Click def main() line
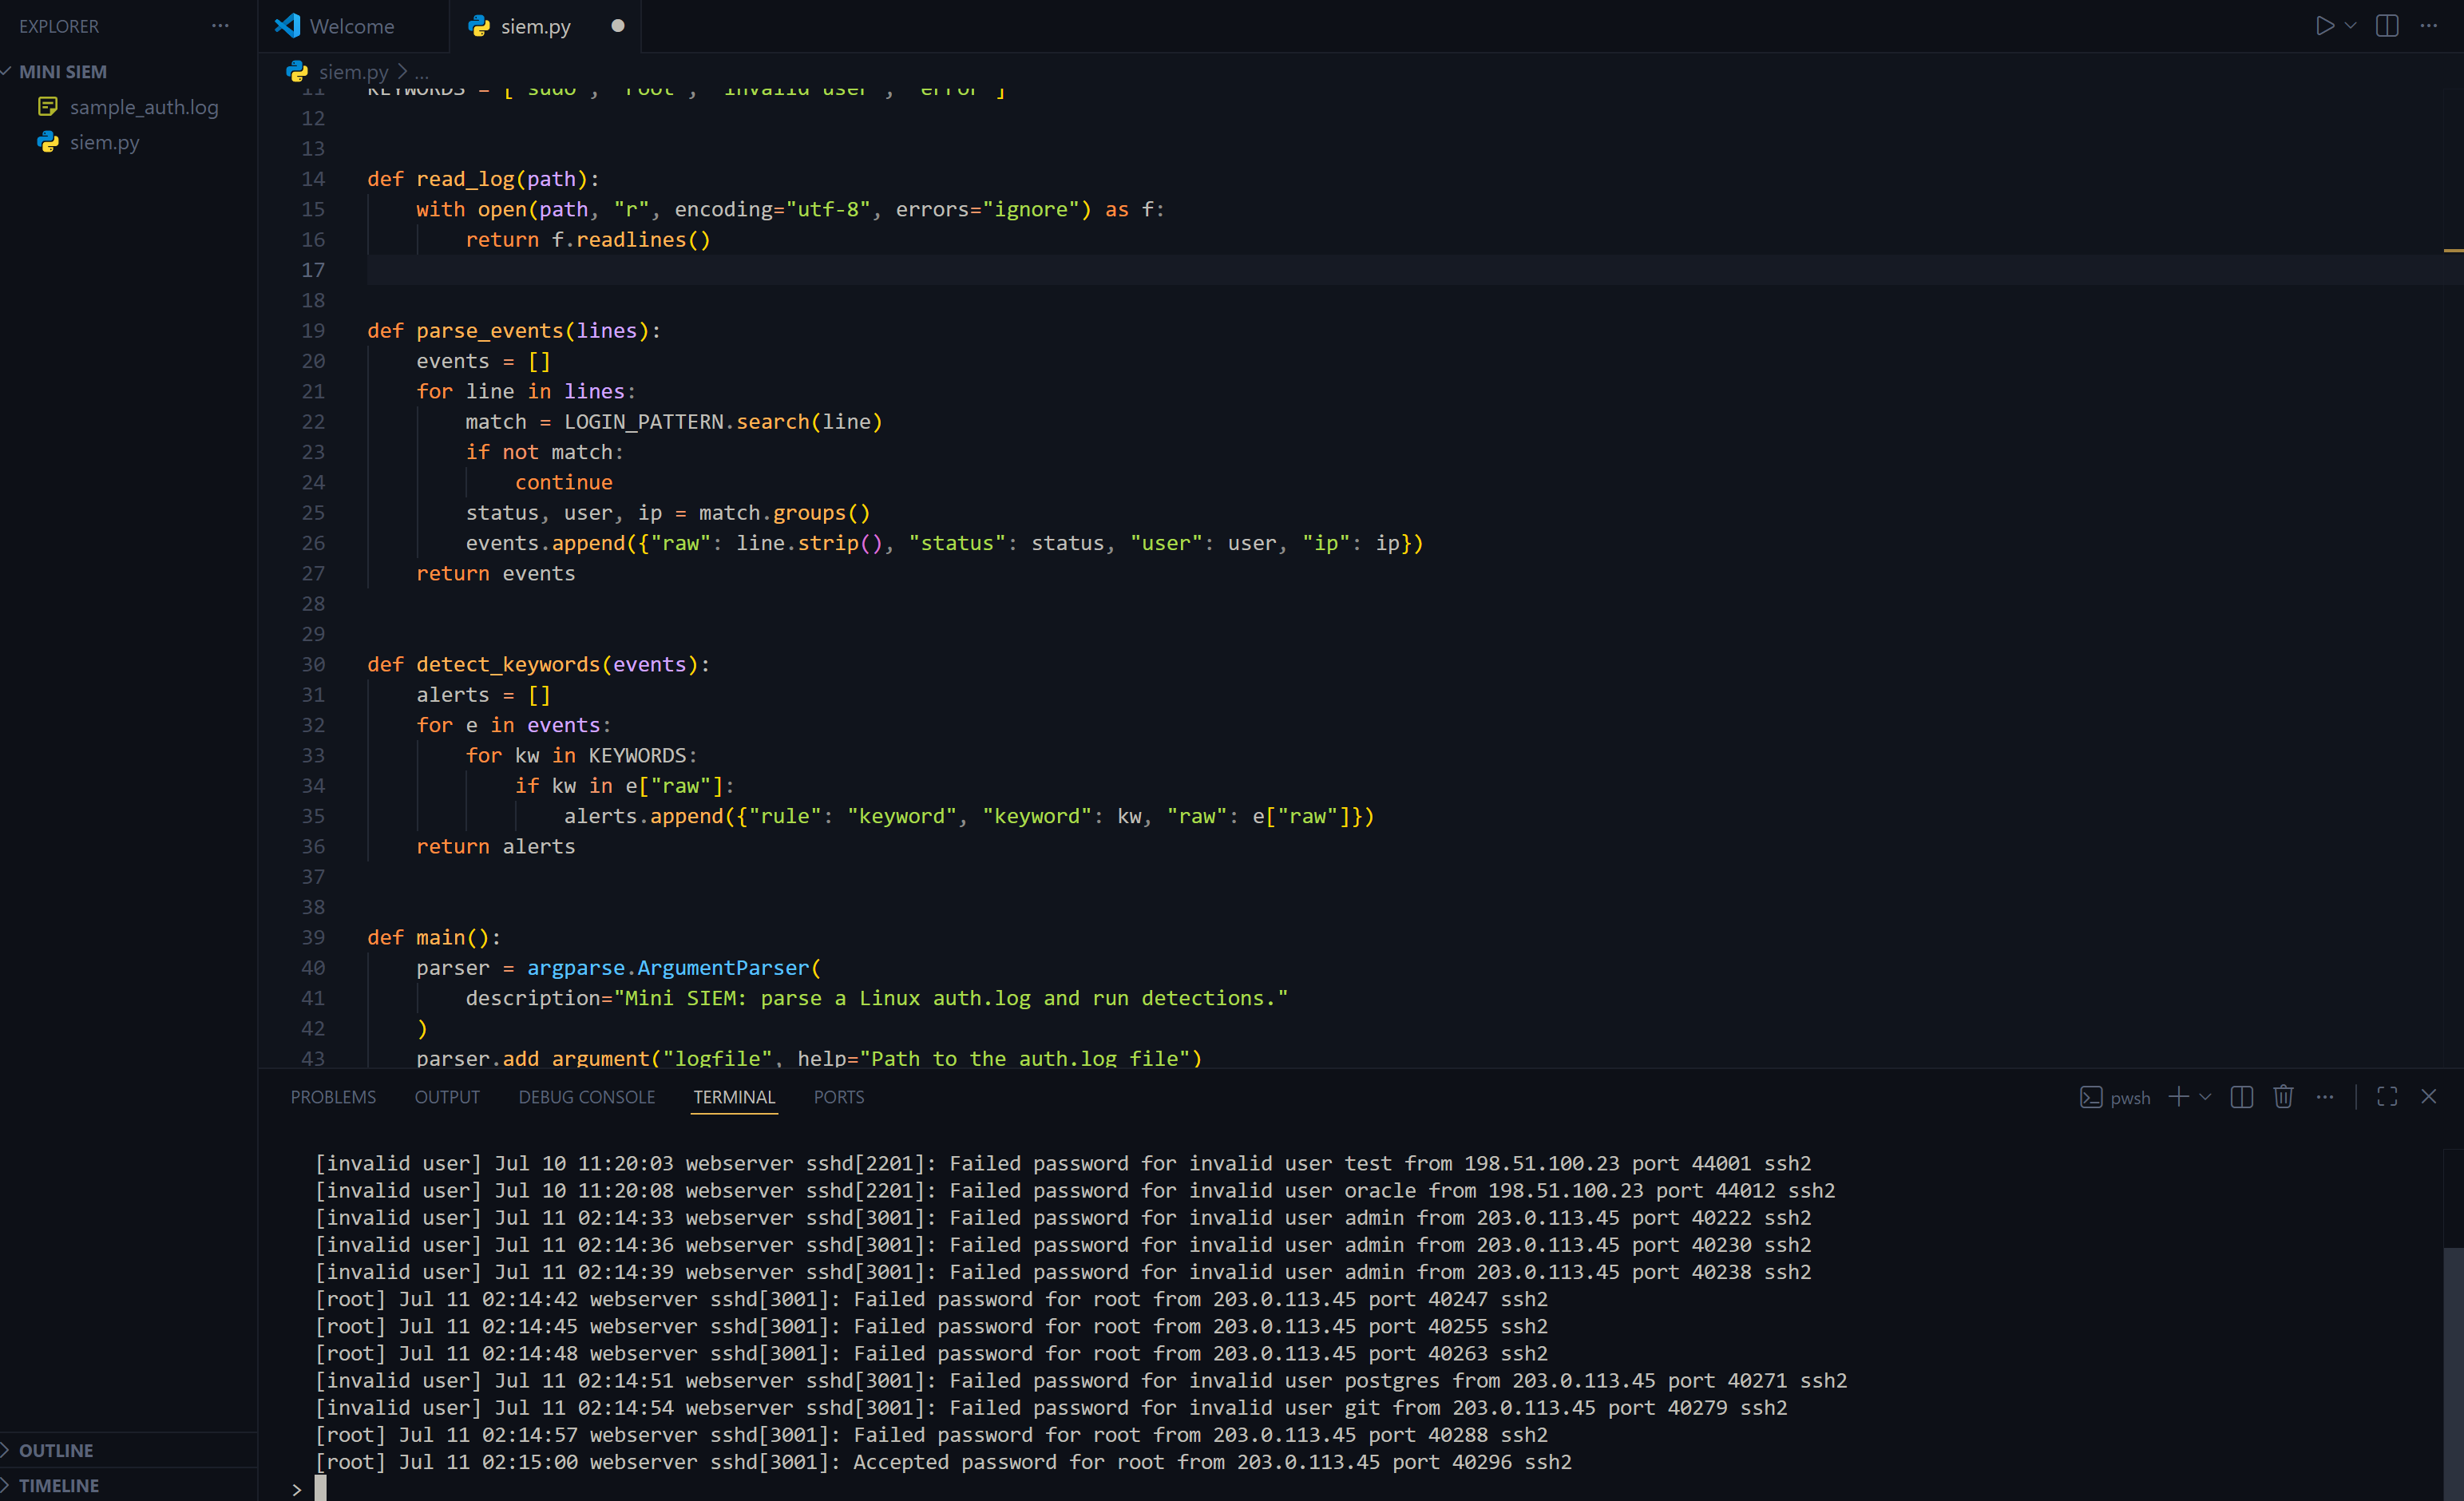 [434, 938]
